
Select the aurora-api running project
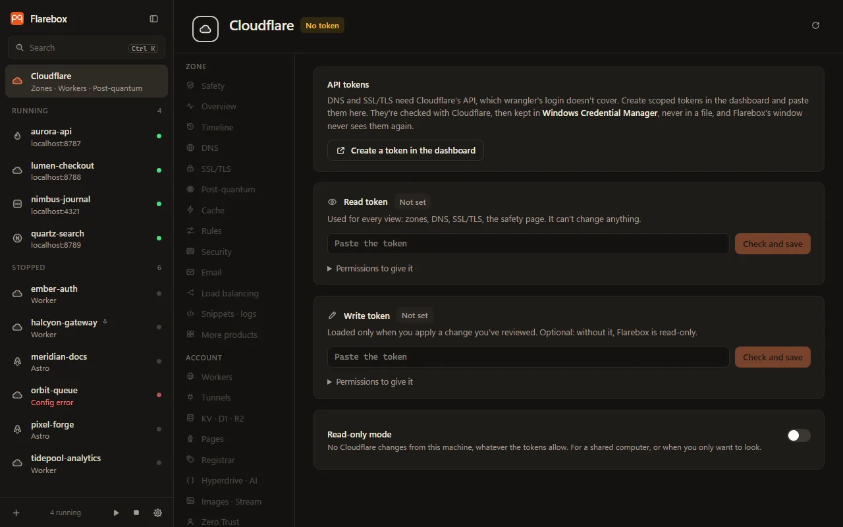(x=86, y=137)
